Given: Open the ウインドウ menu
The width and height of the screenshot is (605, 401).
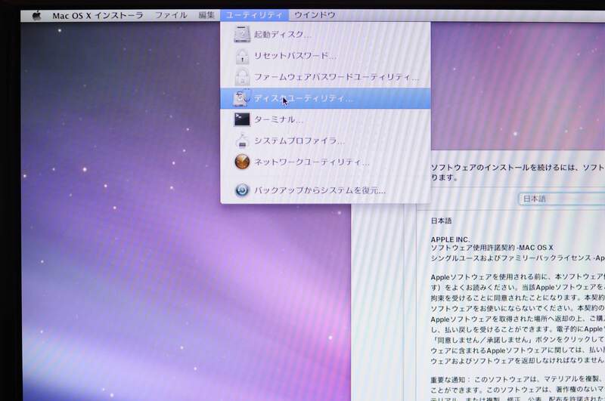Looking at the screenshot, I should [x=315, y=15].
